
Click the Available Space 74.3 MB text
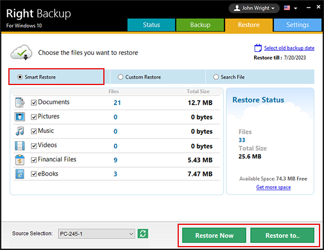(273, 178)
